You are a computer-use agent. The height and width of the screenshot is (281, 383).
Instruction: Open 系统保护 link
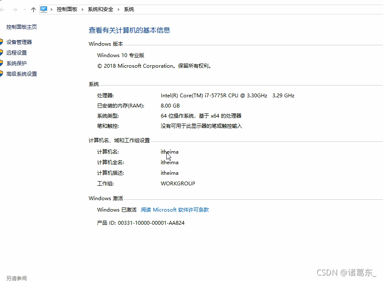[x=17, y=63]
